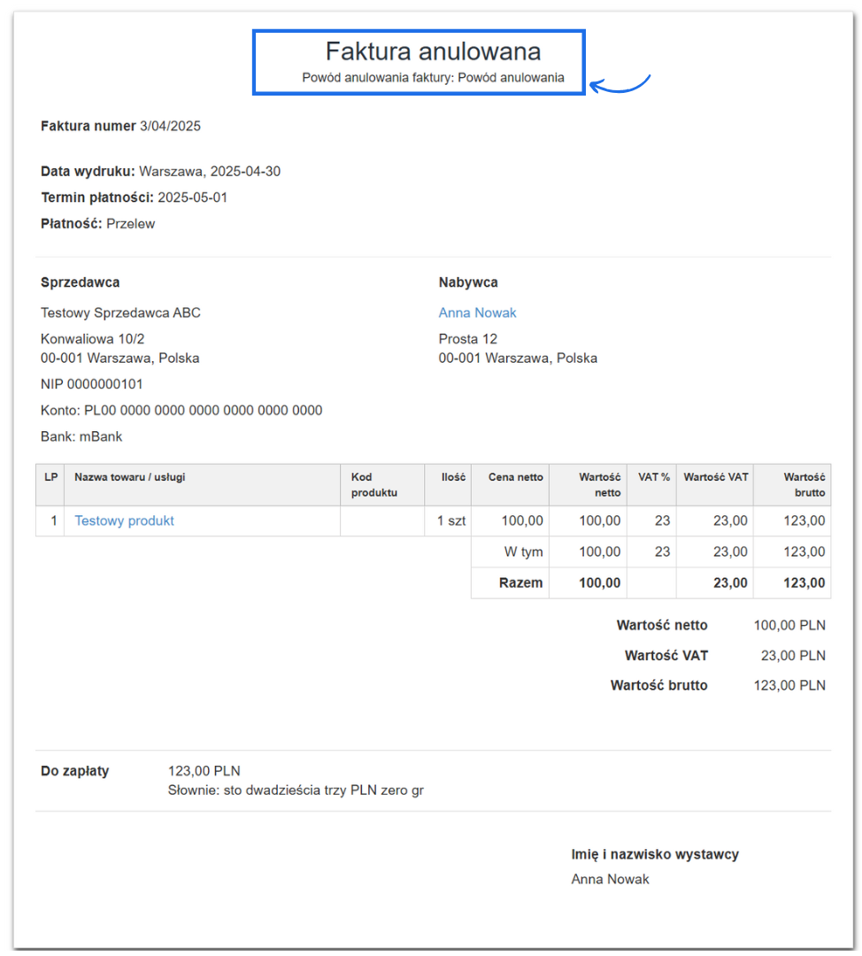The image size is (862, 956).
Task: Select 'Wartość netto' summary value 100,00 PLN
Action: pos(789,626)
